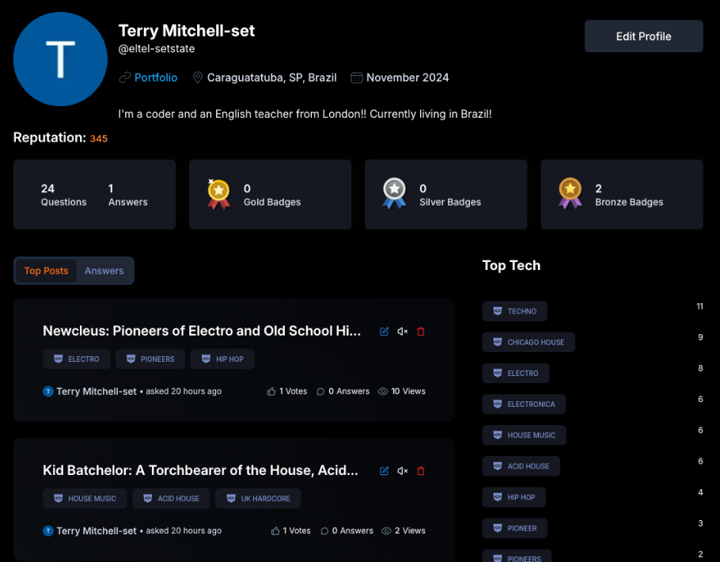
Task: Click the 1 Answers stat
Action: [127, 195]
